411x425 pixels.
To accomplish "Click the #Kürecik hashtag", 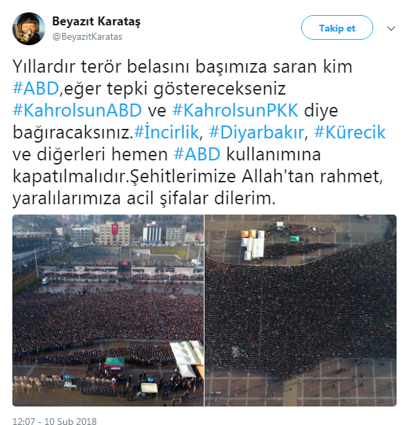I will pyautogui.click(x=350, y=132).
